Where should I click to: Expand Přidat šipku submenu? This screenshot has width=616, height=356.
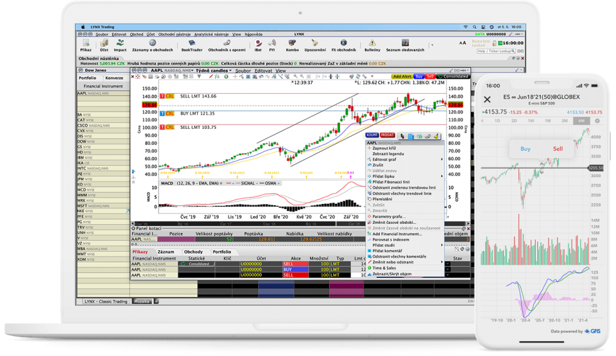(405, 176)
